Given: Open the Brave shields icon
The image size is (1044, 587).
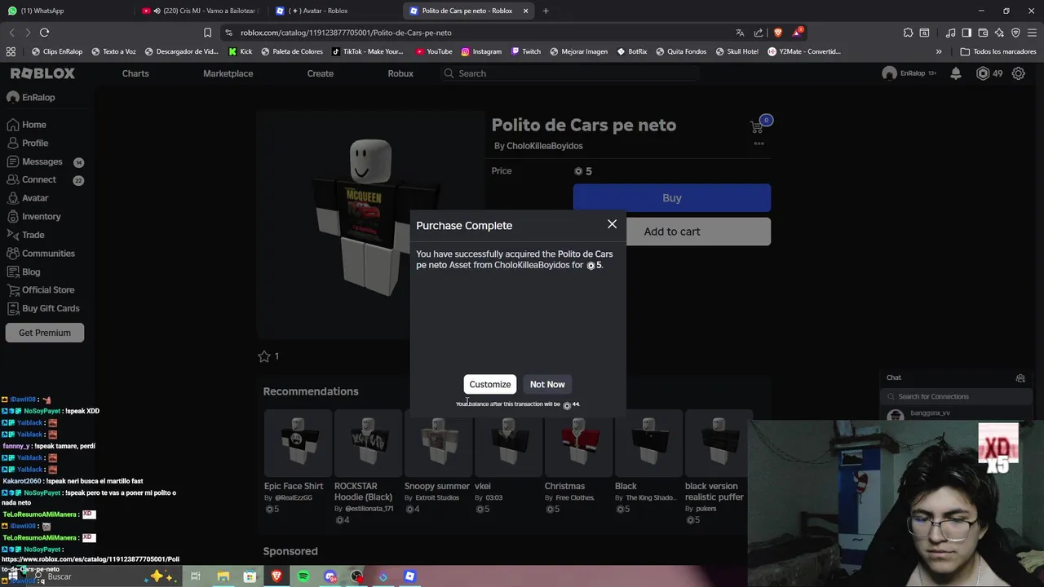Looking at the screenshot, I should (777, 33).
